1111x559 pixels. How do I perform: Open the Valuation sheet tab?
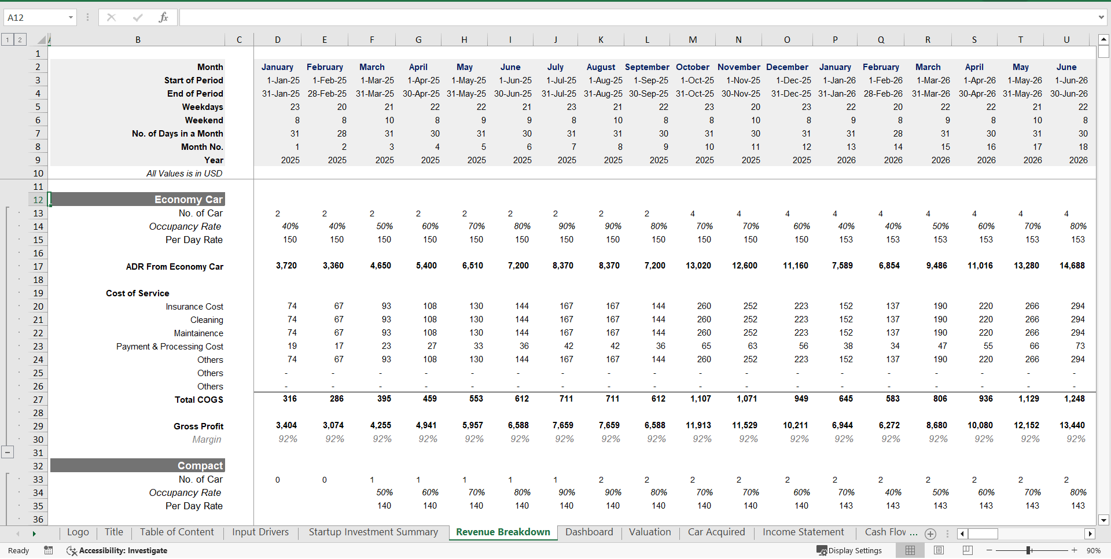coord(650,532)
